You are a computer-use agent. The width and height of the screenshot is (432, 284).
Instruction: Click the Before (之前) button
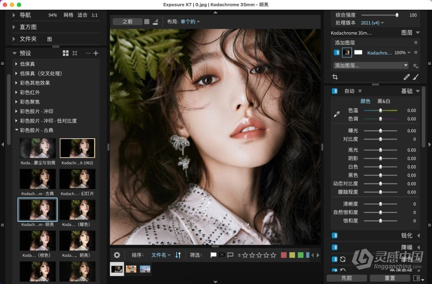[x=127, y=22]
